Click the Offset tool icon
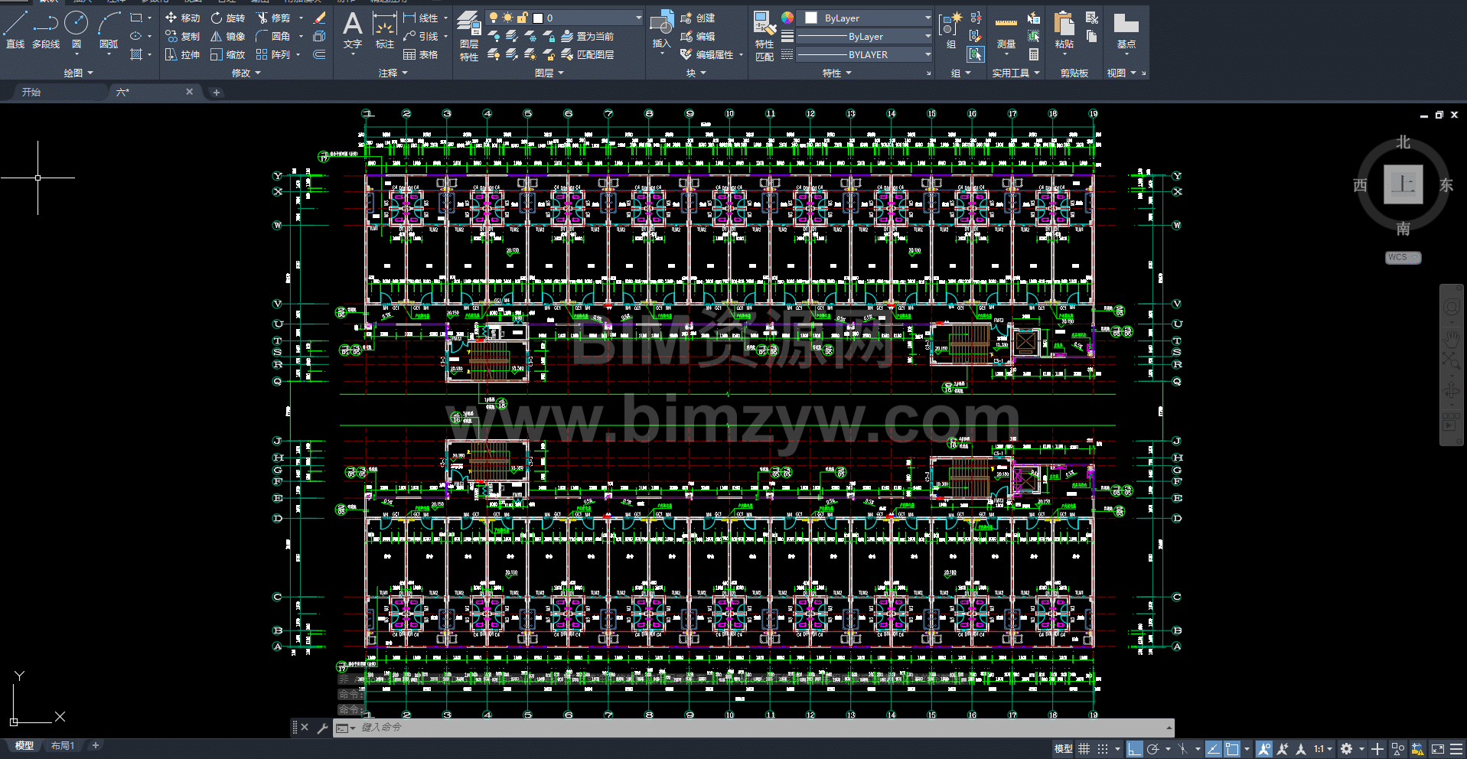 320,54
